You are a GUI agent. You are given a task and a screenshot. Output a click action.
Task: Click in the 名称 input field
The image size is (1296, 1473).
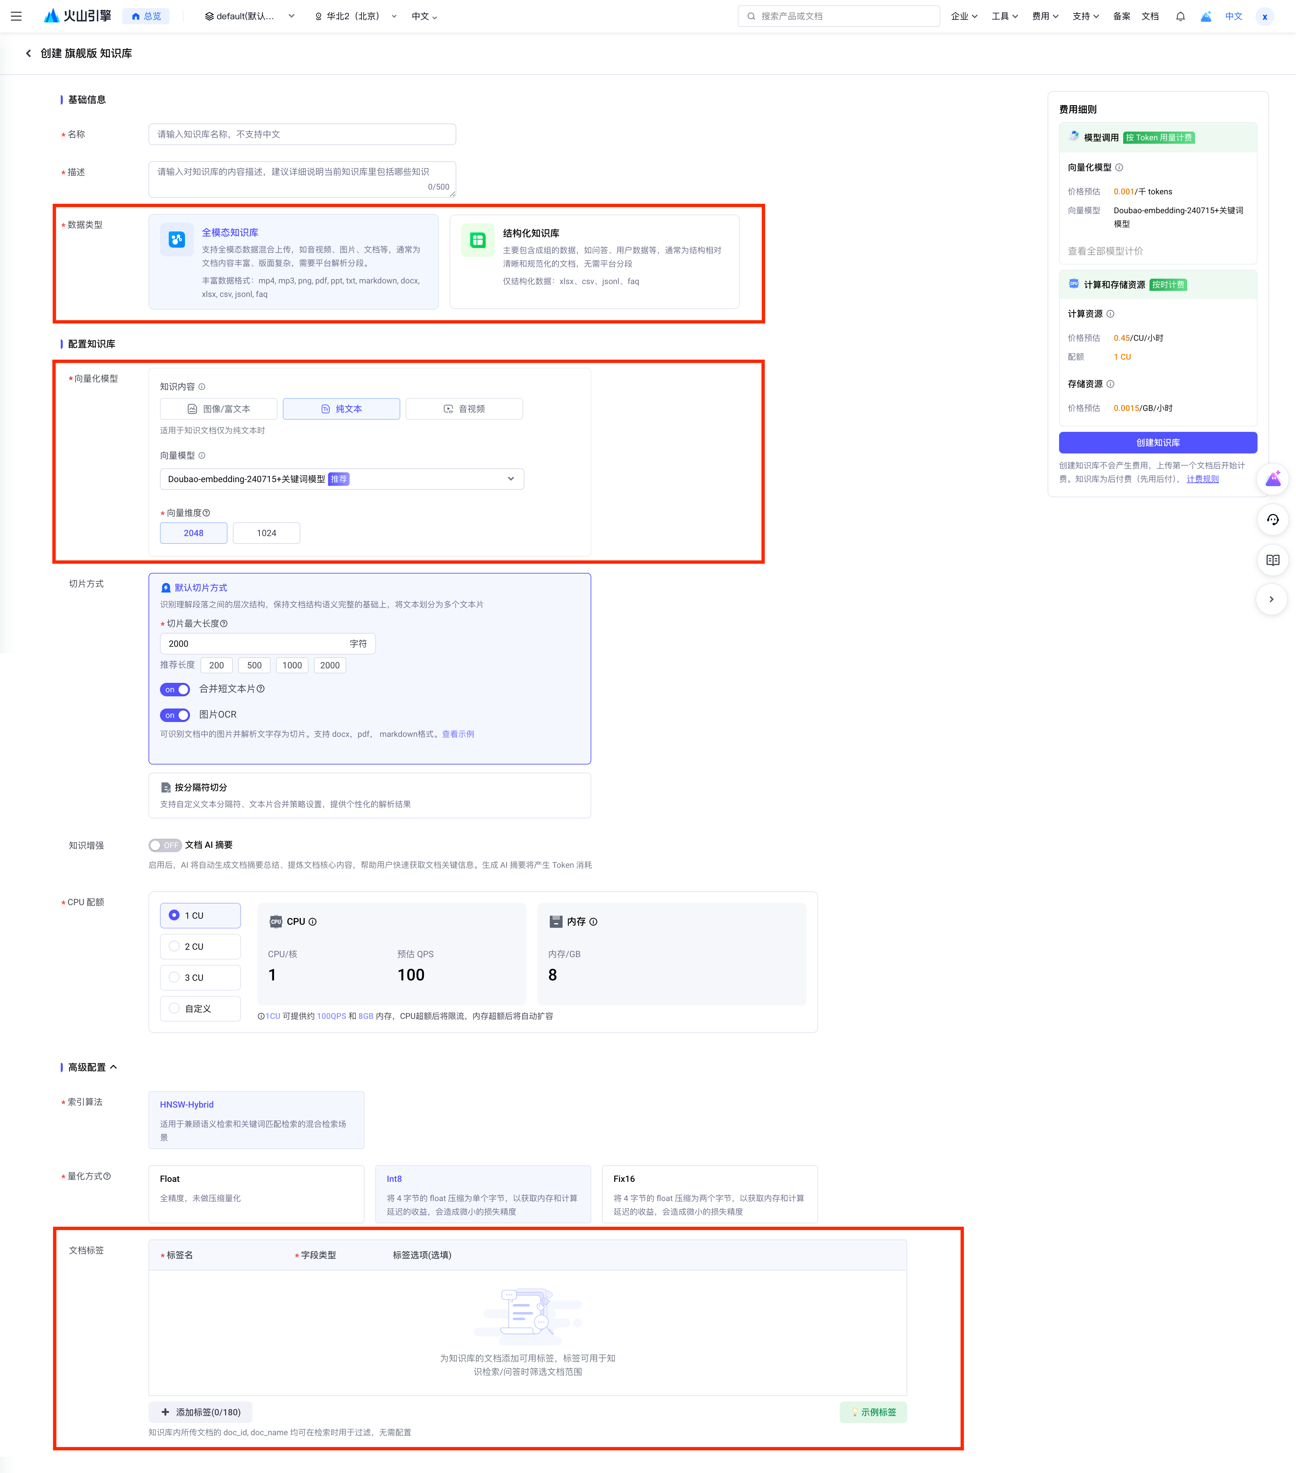tap(302, 134)
